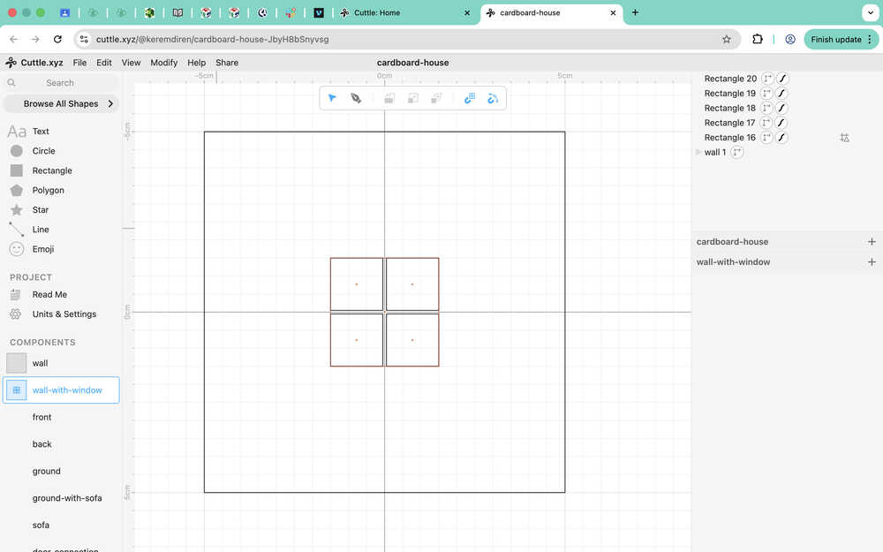The image size is (883, 552).
Task: Switch to the Cuttle: Home browser tab
Action: tap(404, 12)
